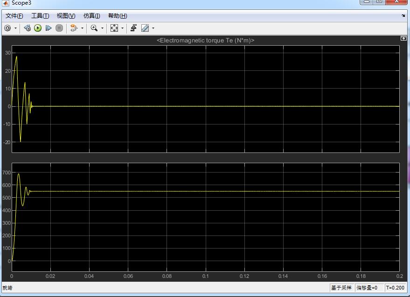Click the 0.18 time axis label
Screen dimensions: 410x297
click(x=361, y=276)
